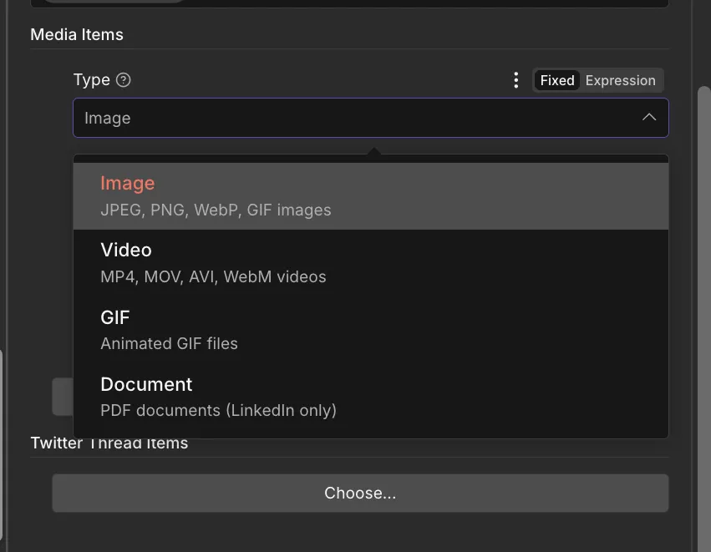Click the 'MP4, MOV, AVI, WebM videos' description

click(213, 276)
